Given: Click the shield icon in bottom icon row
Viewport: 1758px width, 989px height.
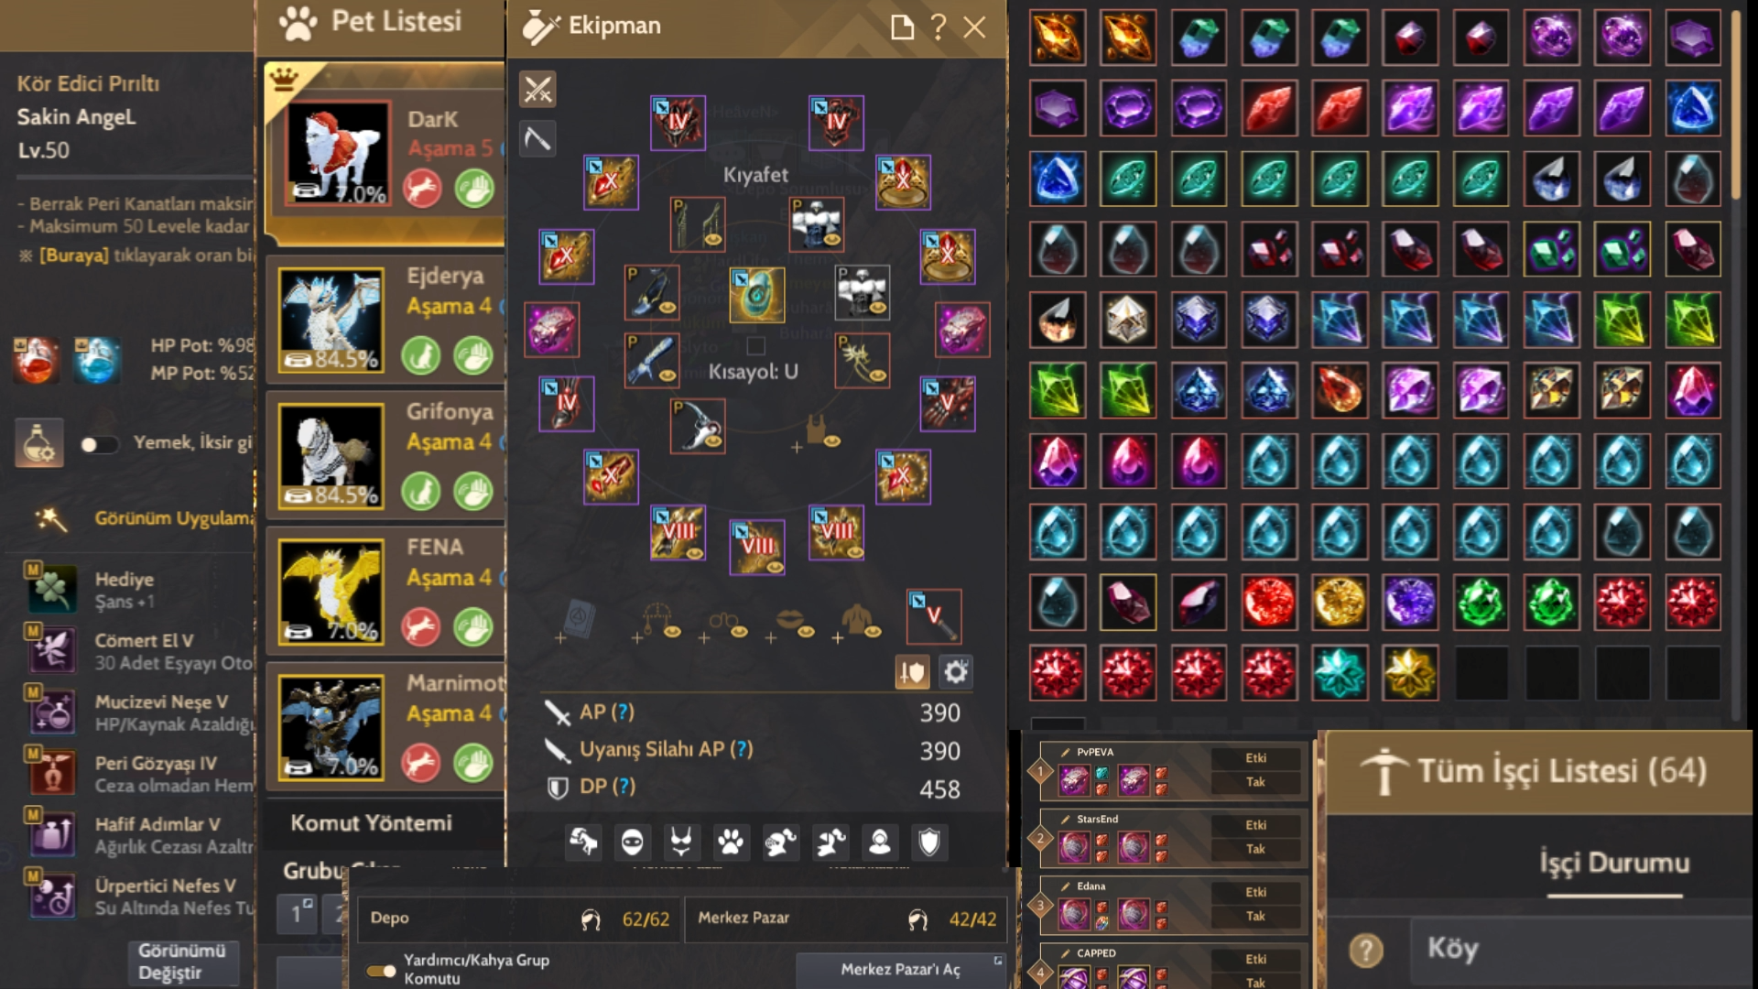Looking at the screenshot, I should pyautogui.click(x=928, y=842).
